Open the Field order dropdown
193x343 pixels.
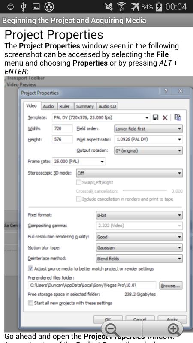click(148, 129)
